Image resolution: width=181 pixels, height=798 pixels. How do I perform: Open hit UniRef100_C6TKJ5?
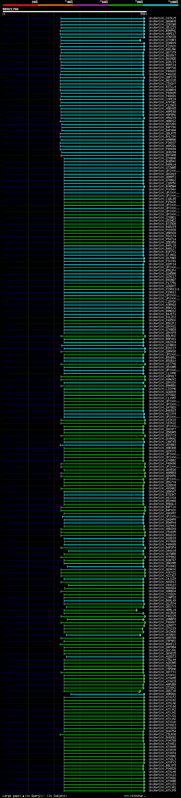pyautogui.click(x=162, y=18)
